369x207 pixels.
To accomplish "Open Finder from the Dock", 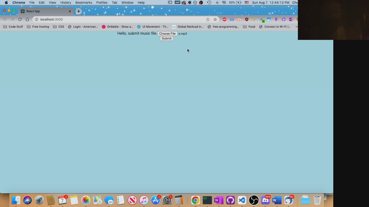I will click(x=16, y=200).
